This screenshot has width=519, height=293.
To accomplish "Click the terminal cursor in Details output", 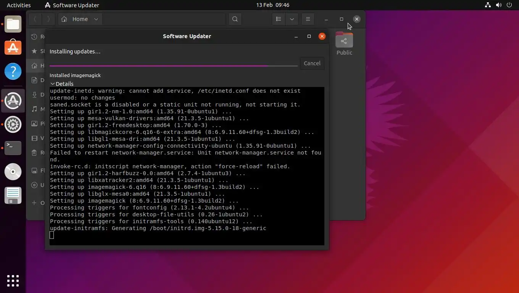I will point(52,235).
